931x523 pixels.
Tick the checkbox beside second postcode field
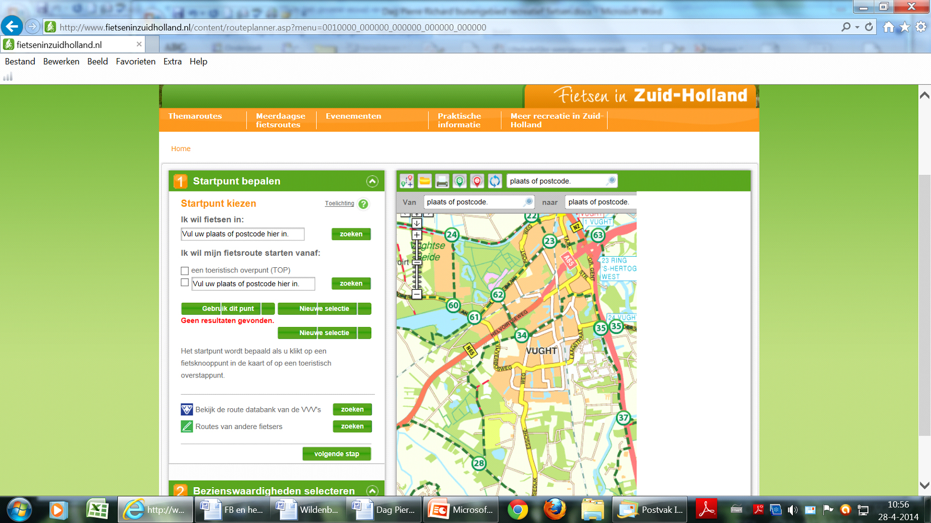[x=185, y=283]
